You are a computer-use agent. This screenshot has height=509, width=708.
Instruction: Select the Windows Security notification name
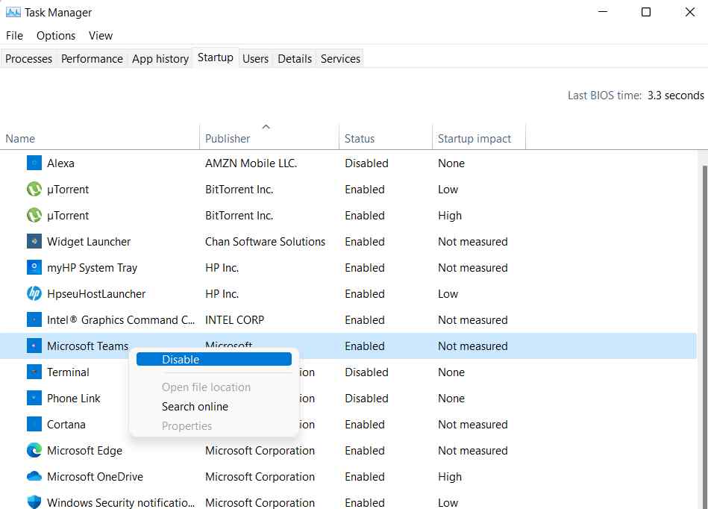(121, 503)
